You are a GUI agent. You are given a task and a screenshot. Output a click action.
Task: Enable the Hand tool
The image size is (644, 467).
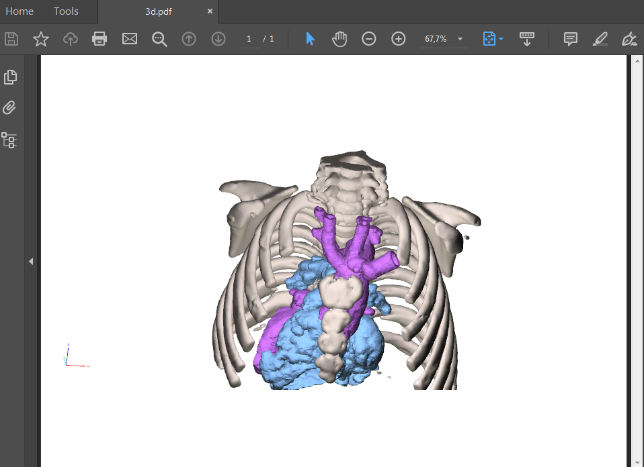pyautogui.click(x=339, y=38)
